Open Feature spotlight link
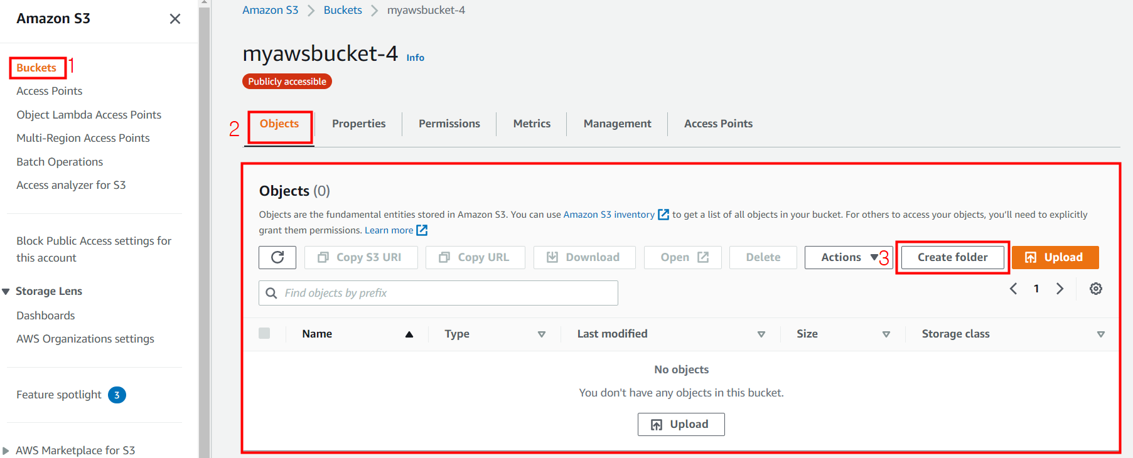This screenshot has height=458, width=1133. pos(59,395)
